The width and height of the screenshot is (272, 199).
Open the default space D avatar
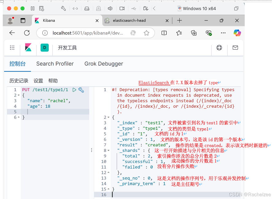[44, 48]
